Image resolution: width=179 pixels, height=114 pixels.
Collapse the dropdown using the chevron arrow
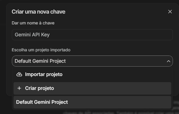click(x=169, y=61)
